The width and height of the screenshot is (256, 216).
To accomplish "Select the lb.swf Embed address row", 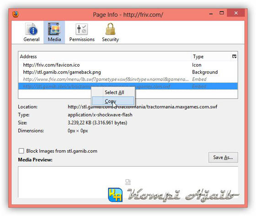I will point(128,79).
